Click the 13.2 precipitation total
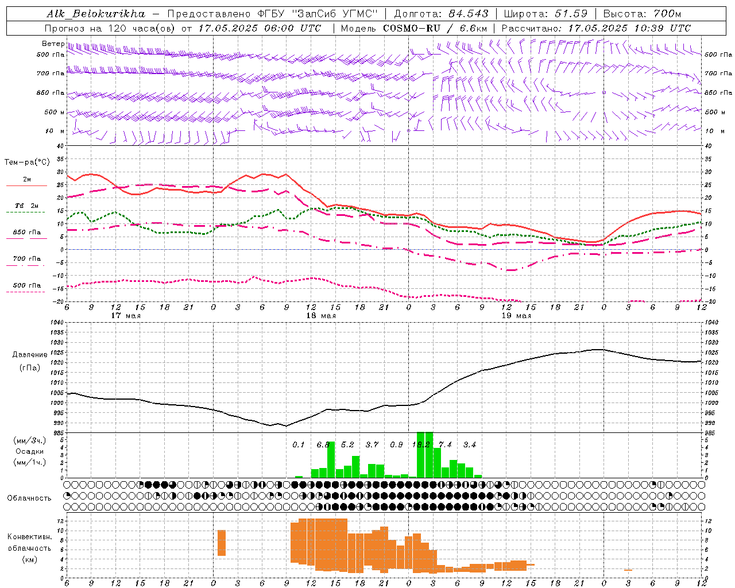Viewport: 735px width, 588px height. click(421, 445)
